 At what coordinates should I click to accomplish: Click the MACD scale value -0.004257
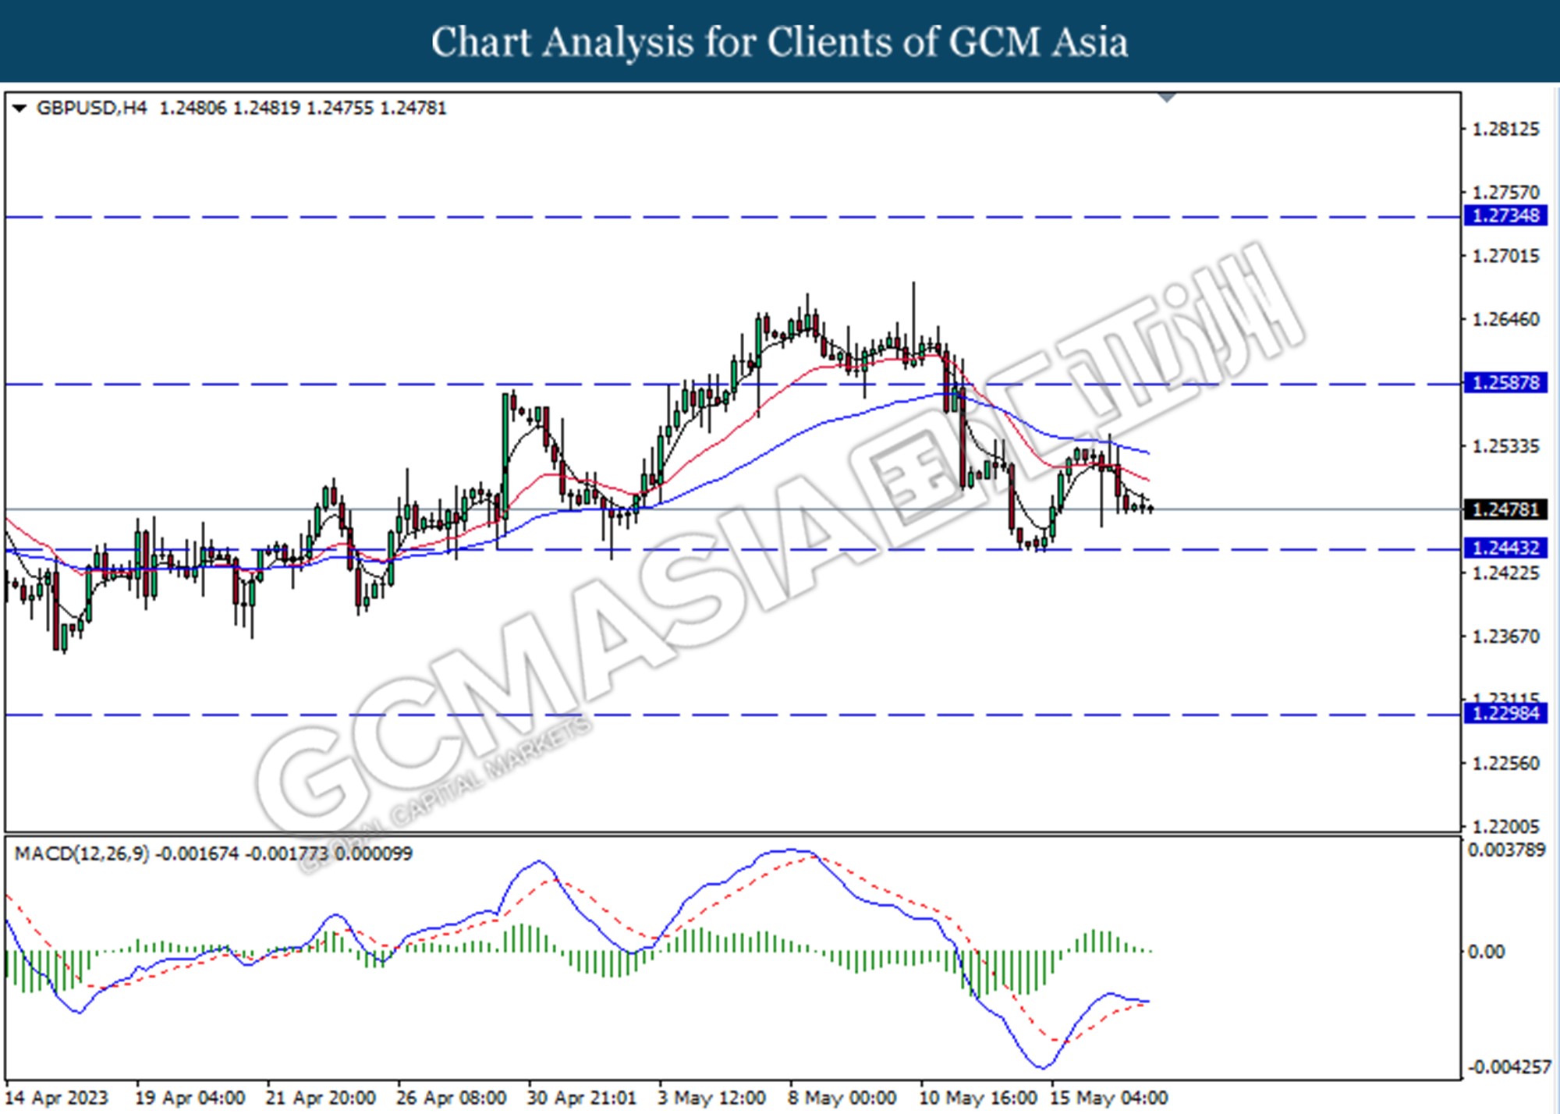pyautogui.click(x=1509, y=1067)
